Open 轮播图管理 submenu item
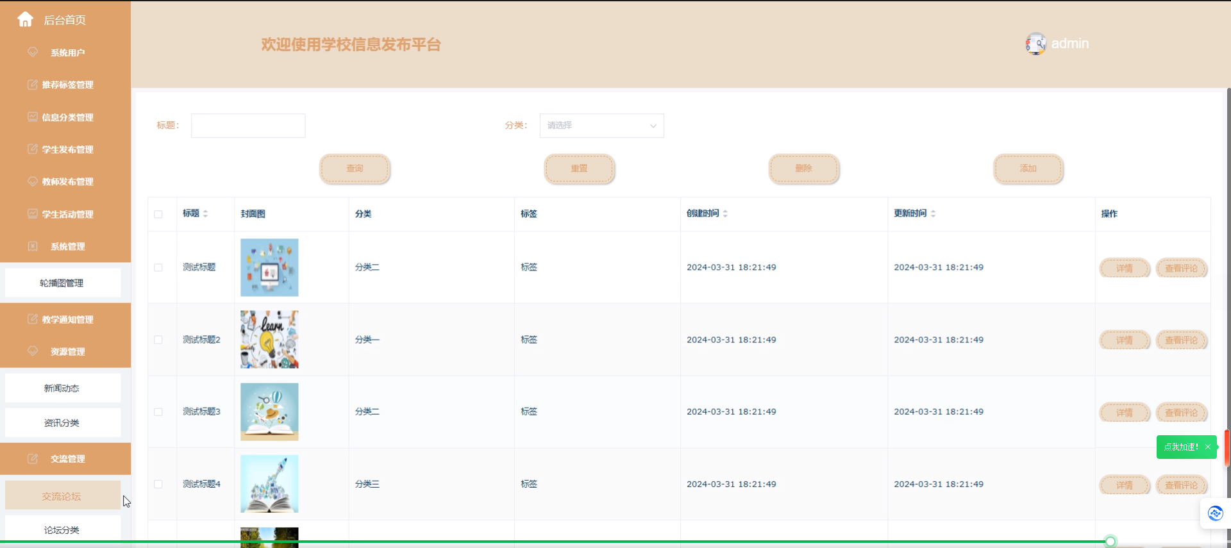The image size is (1231, 548). (62, 283)
